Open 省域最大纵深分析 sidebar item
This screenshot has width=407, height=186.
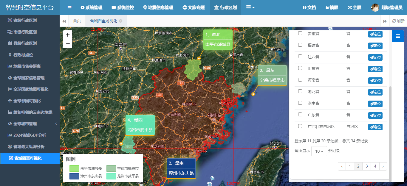point(30,147)
